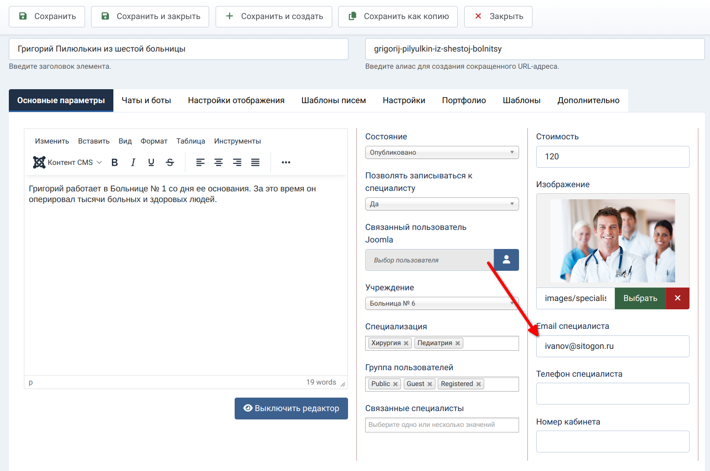Open the Состояние dropdown
Screen dimensions: 710x471
[441, 152]
